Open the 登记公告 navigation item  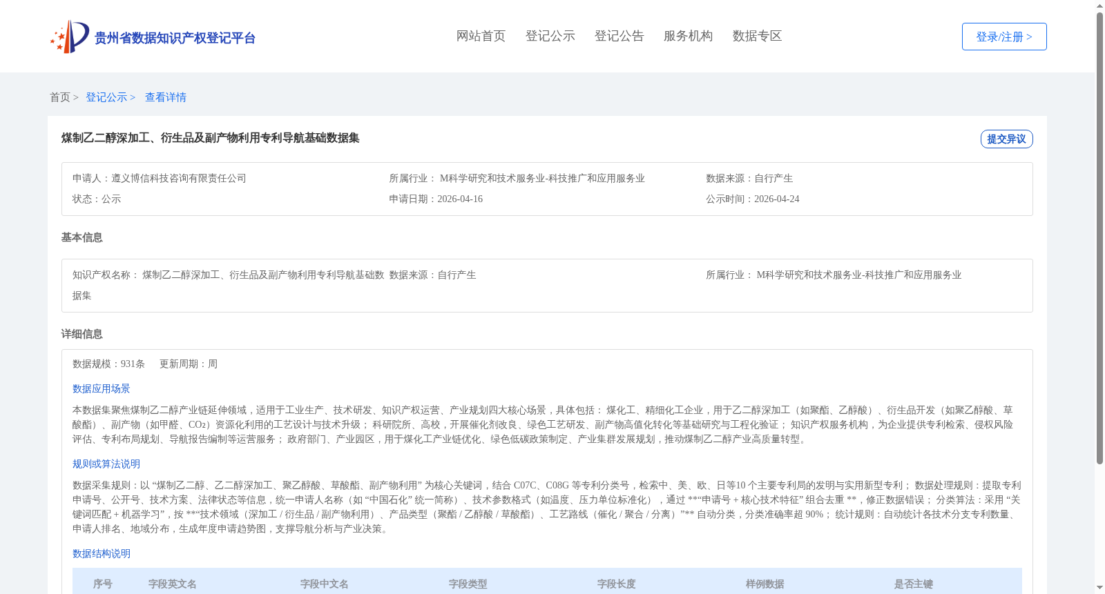[619, 36]
